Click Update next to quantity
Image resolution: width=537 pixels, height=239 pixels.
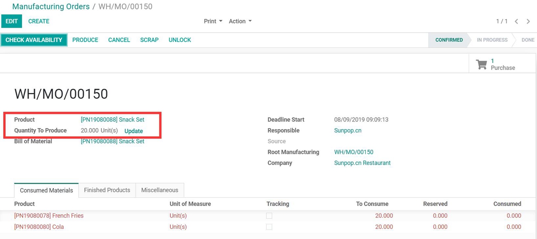[133, 131]
